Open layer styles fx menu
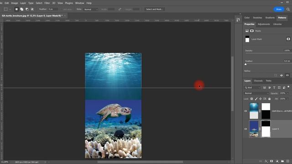The image size is (292, 164). [x=266, y=161]
